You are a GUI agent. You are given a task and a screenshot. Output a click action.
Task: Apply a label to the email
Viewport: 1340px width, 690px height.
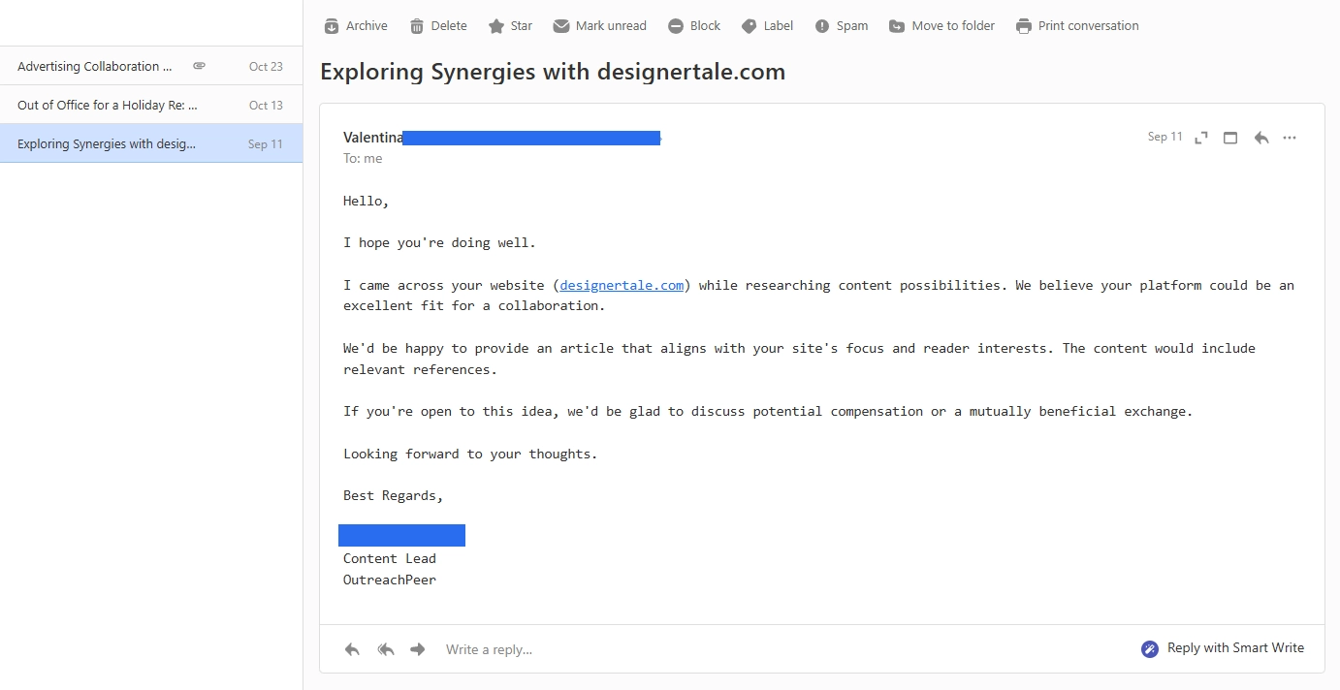[x=767, y=26]
